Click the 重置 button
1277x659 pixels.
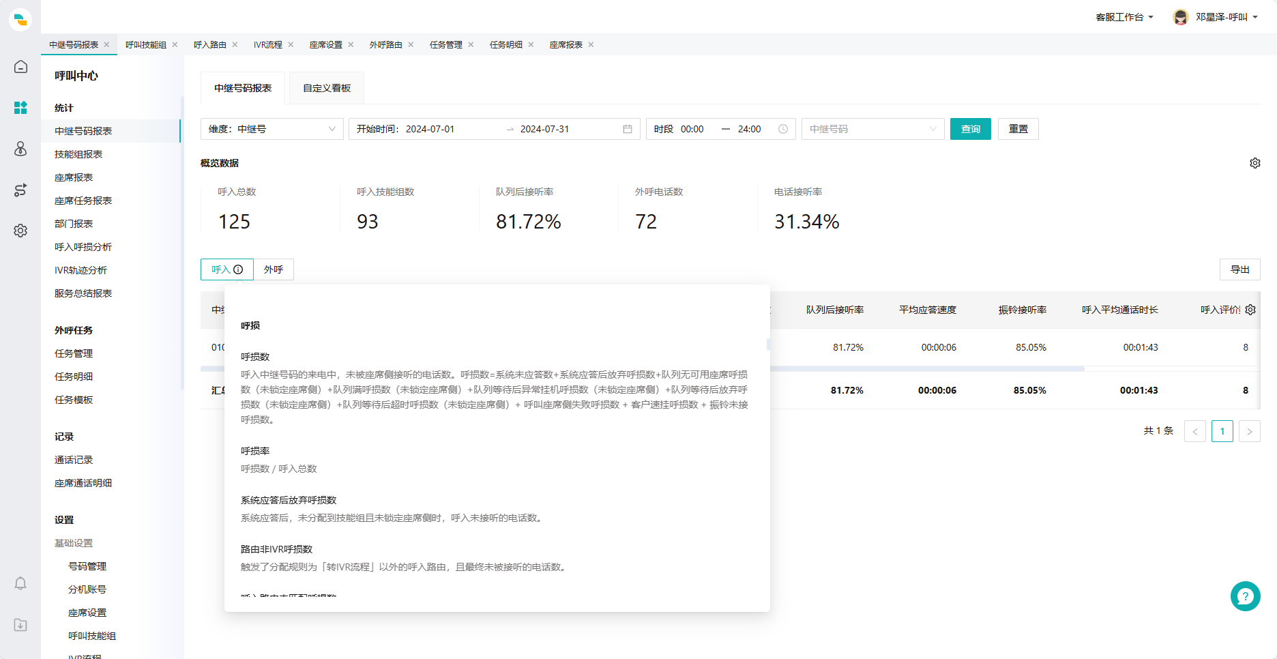1018,129
